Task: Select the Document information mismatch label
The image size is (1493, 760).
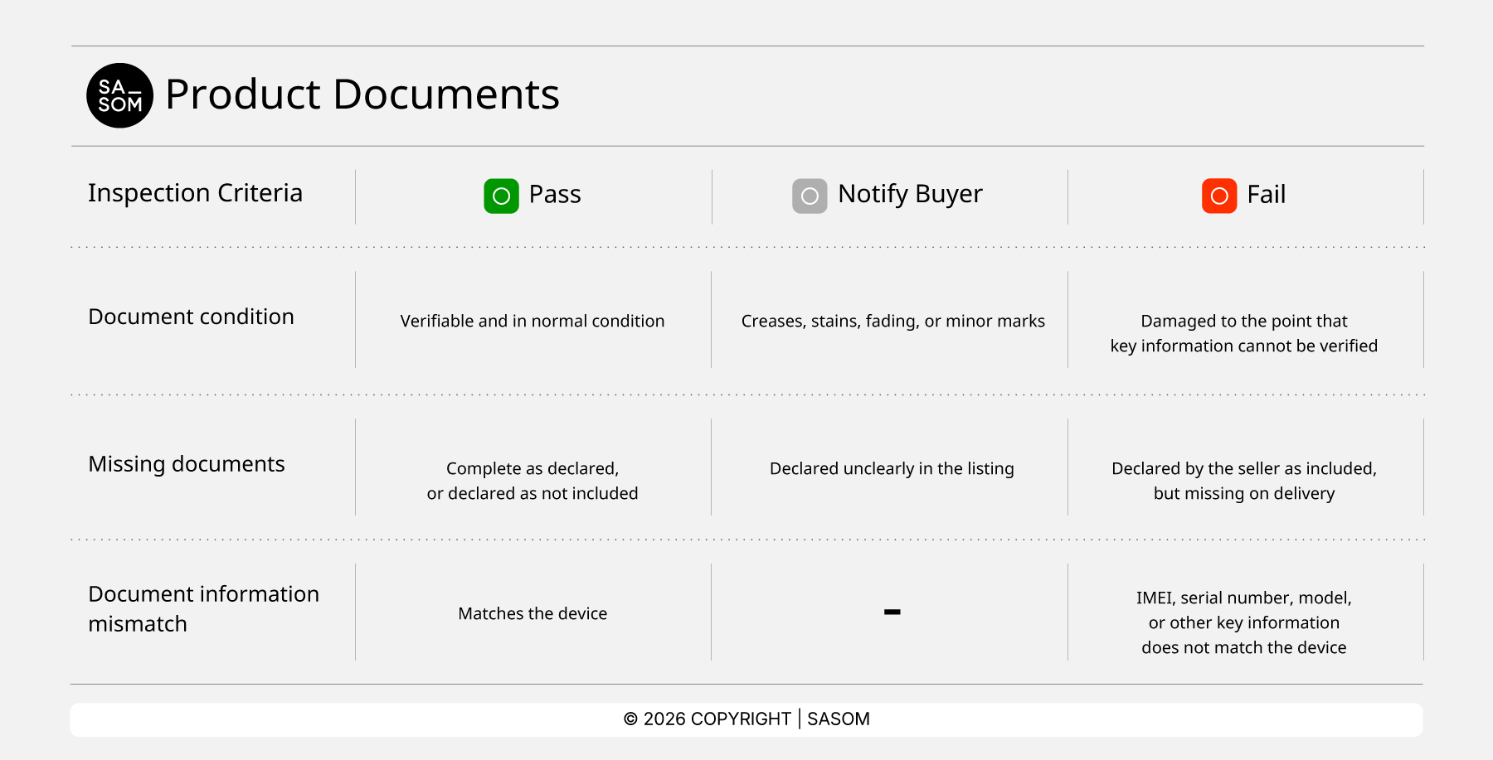Action: (x=204, y=609)
